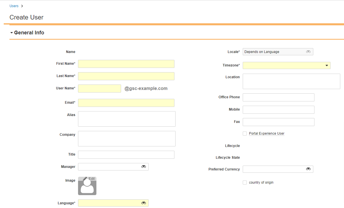Open the Timezone dropdown
Image resolution: width=344 pixels, height=208 pixels.
(x=326, y=65)
